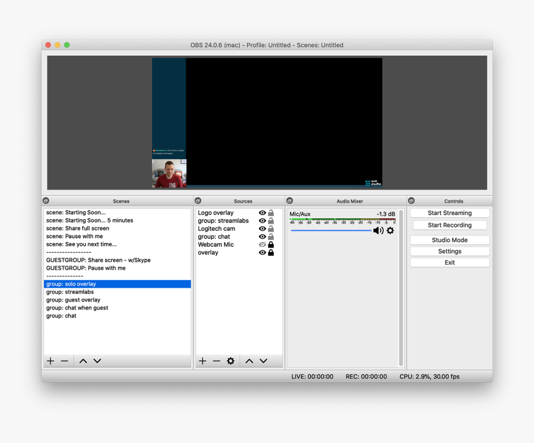Select the group: guest overlay scene
534x443 pixels.
coord(73,300)
